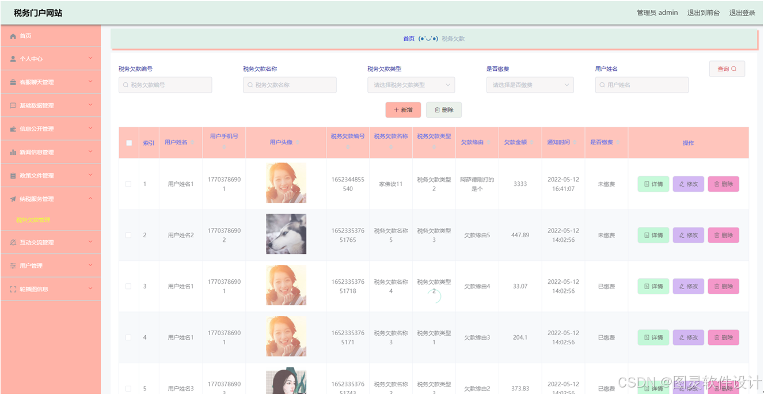Viewport: 764px width, 395px height.
Task: Click the person icon beside 个人中心
Action: (13, 59)
